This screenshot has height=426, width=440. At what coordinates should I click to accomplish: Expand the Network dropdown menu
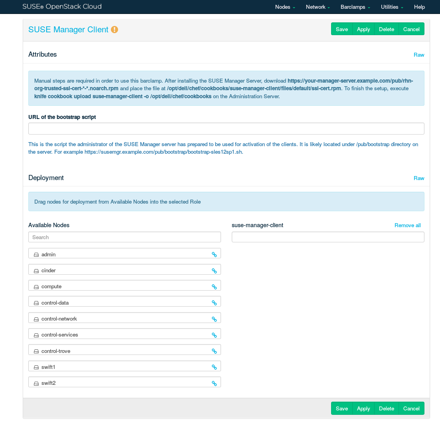(318, 7)
